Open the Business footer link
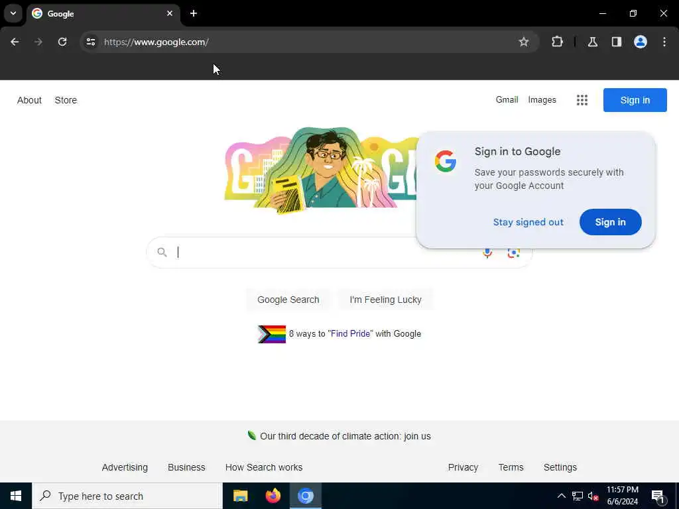Image resolution: width=679 pixels, height=509 pixels. click(x=186, y=467)
